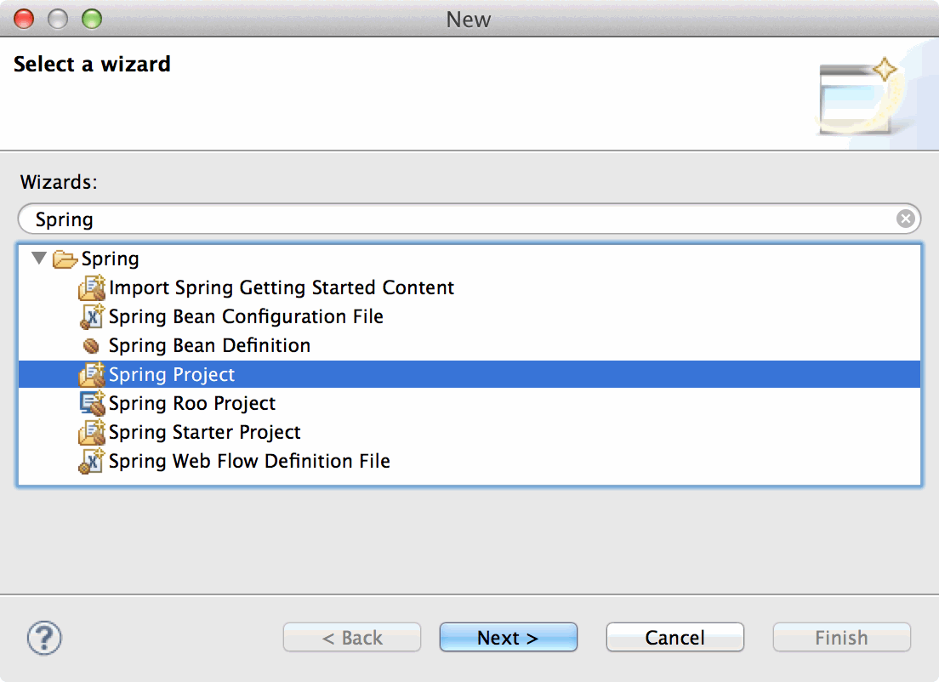The width and height of the screenshot is (939, 682).
Task: Click the Spring Bean Configuration File icon
Action: [91, 317]
